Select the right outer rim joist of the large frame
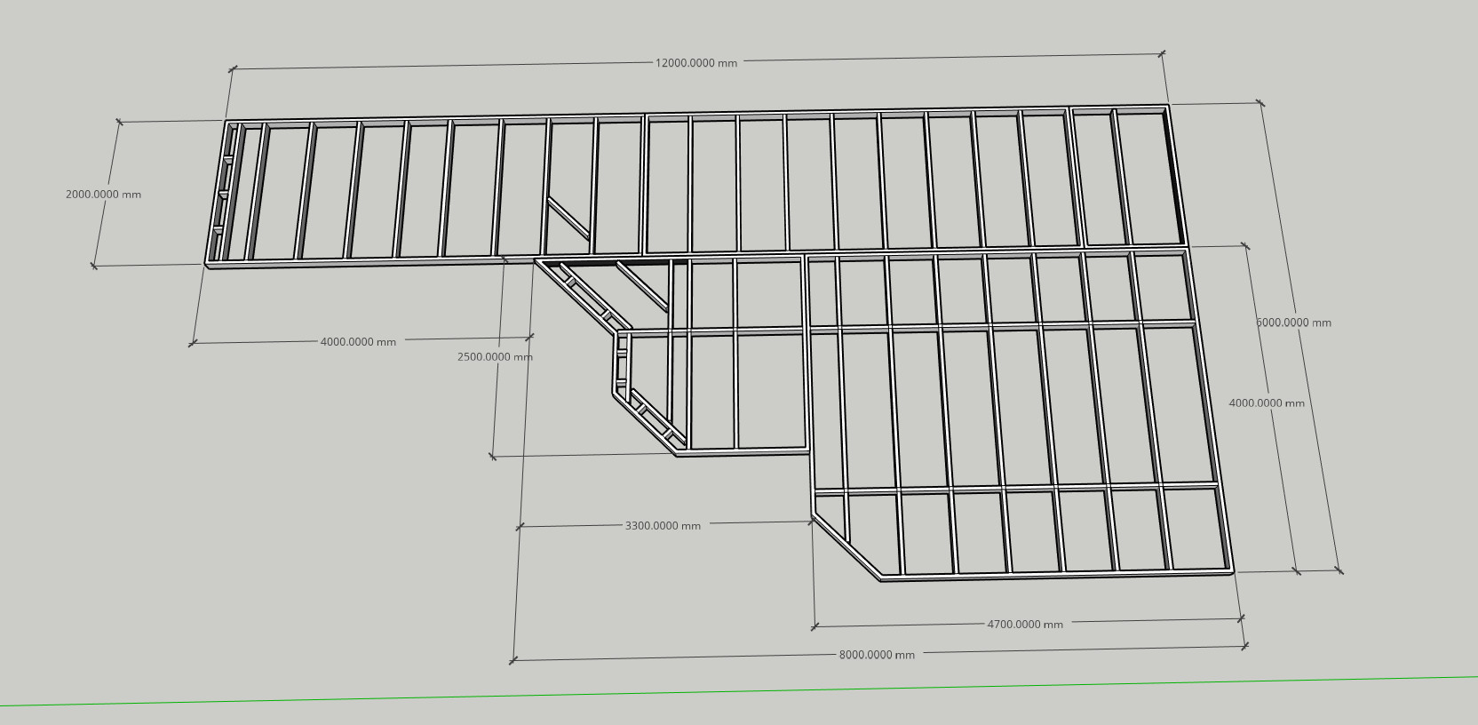The image size is (1478, 725). point(1208,409)
